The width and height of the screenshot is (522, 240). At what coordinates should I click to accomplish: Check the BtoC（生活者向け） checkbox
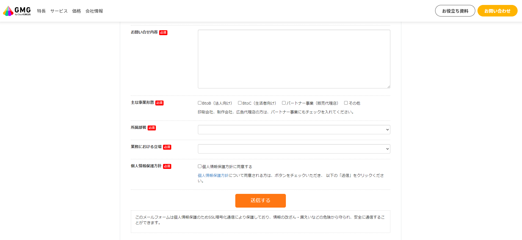(x=240, y=103)
